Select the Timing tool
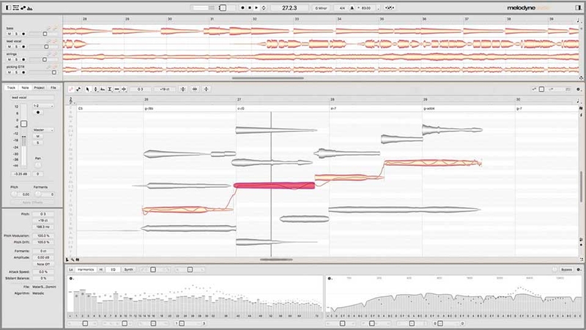The width and height of the screenshot is (586, 330). point(116,89)
